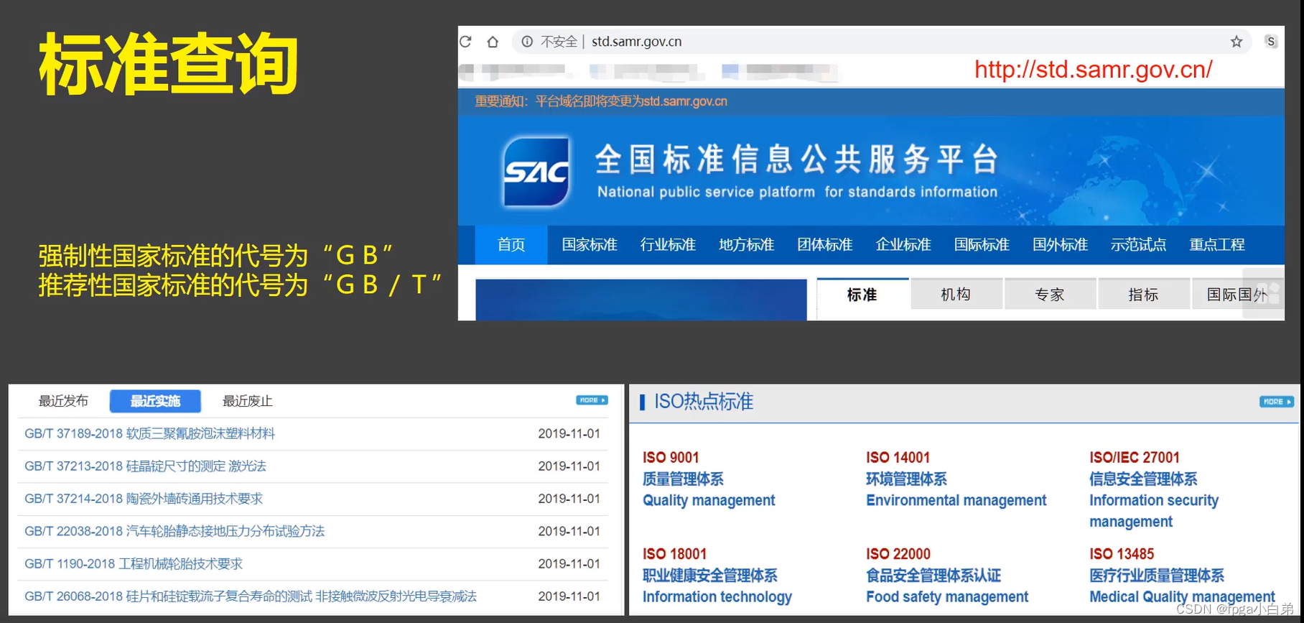1304x623 pixels.
Task: Click the 重要通知 domain change notice
Action: coord(601,101)
